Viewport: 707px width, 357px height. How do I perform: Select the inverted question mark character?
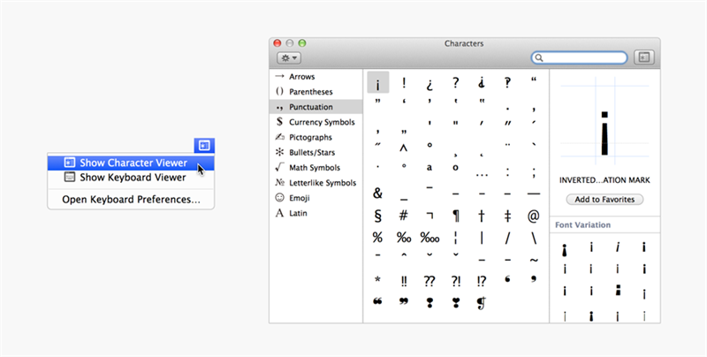pyautogui.click(x=430, y=83)
